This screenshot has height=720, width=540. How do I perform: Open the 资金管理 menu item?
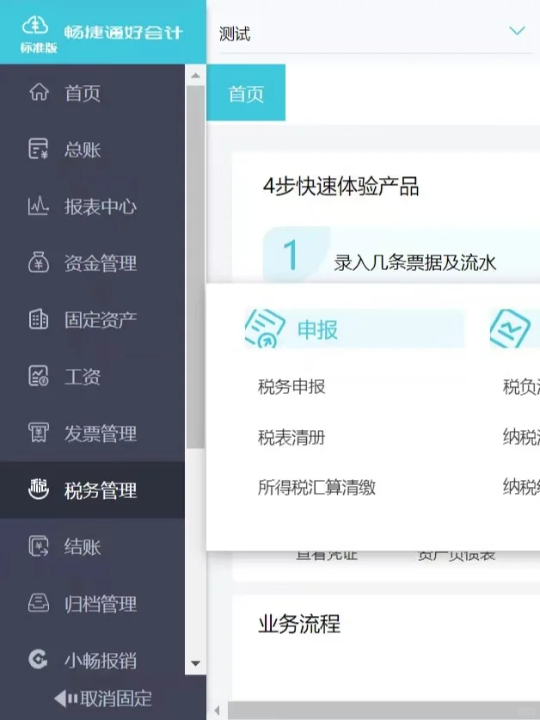pyautogui.click(x=92, y=262)
